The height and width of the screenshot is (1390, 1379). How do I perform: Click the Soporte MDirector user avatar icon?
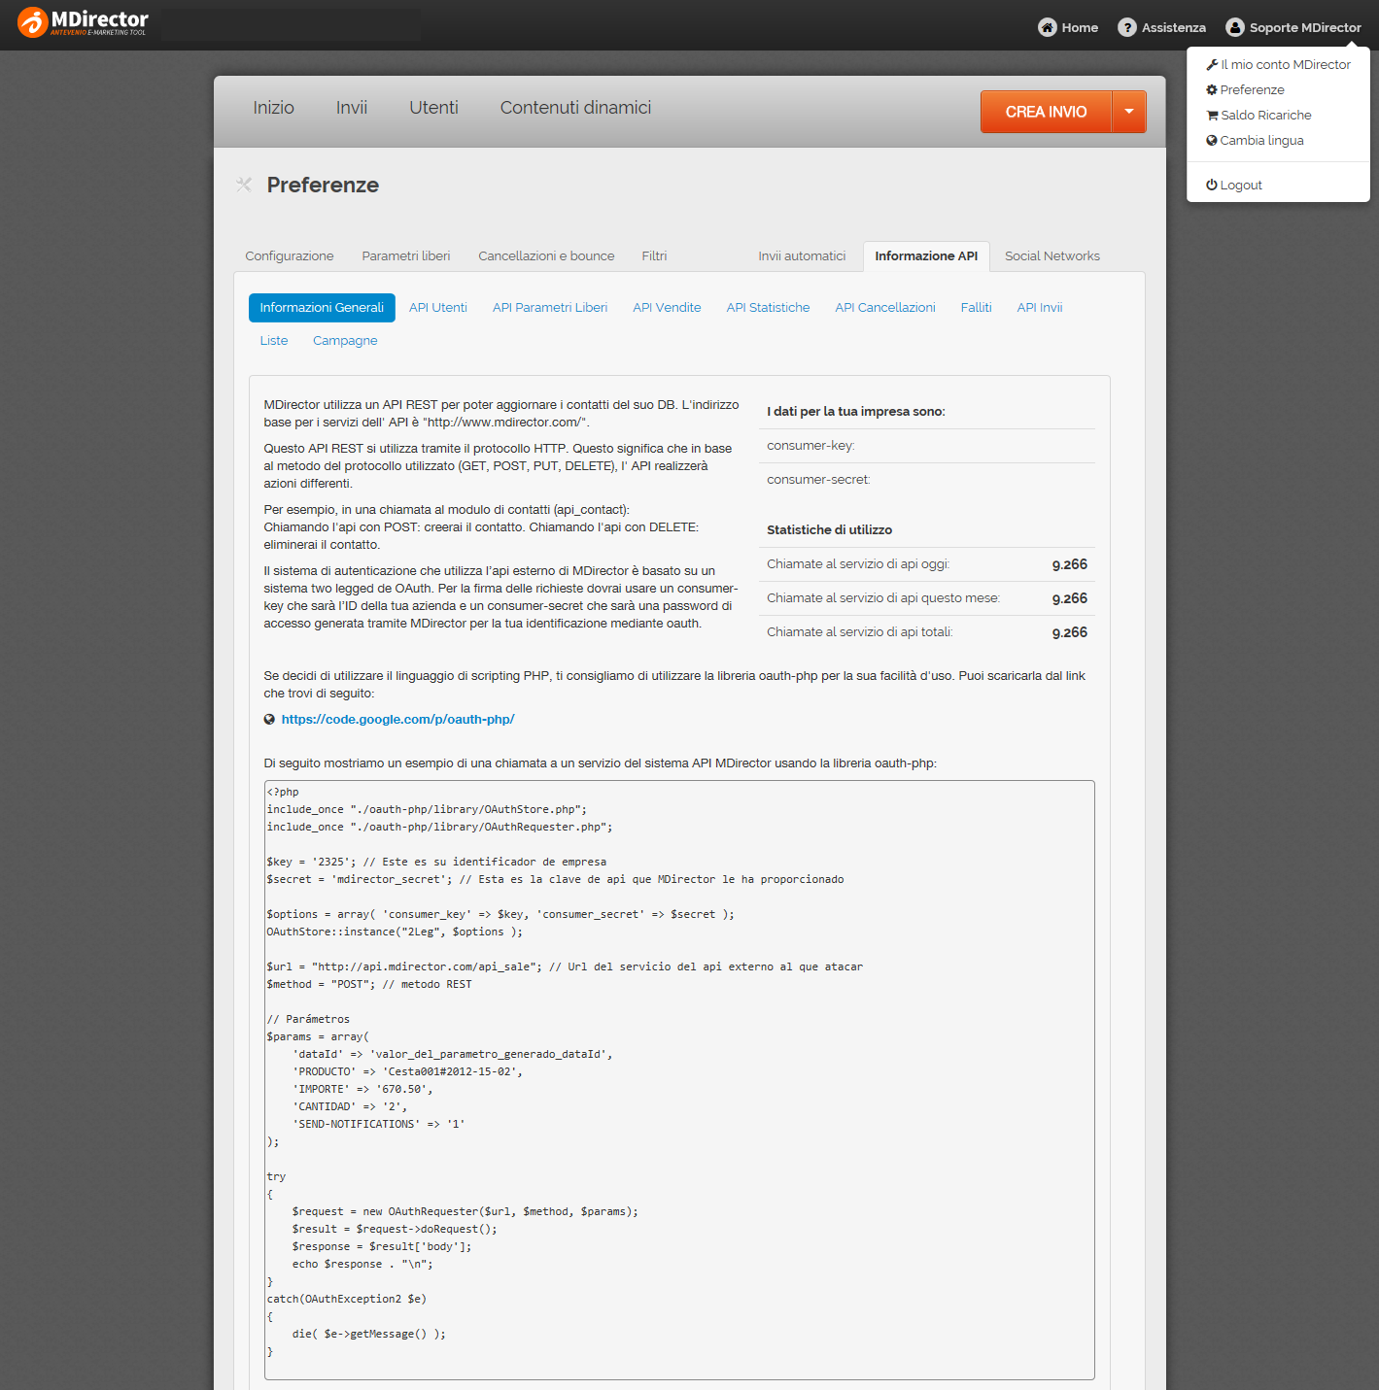coord(1234,27)
